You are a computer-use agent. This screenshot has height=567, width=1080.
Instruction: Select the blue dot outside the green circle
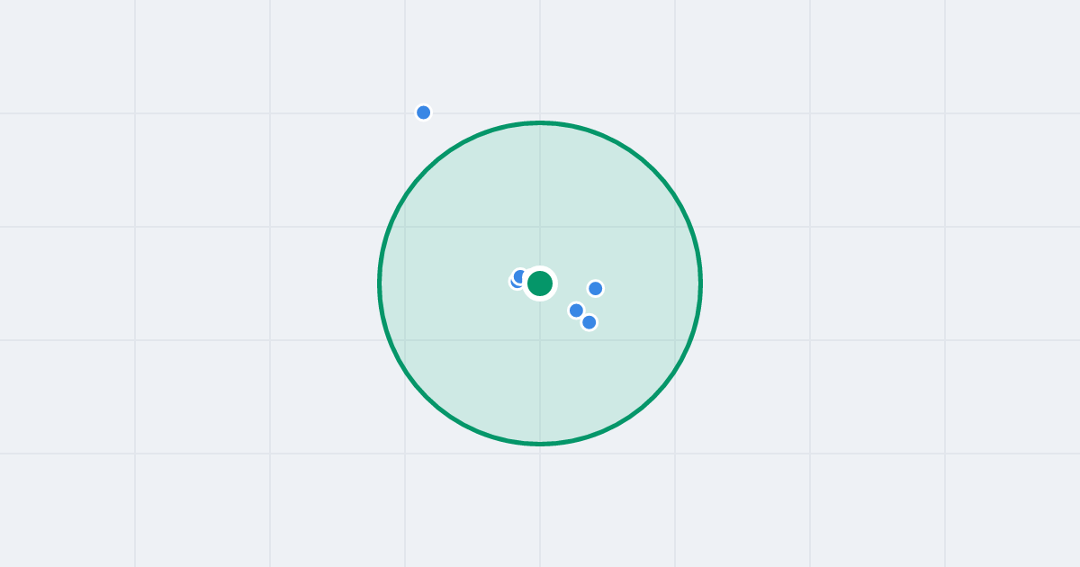click(424, 112)
